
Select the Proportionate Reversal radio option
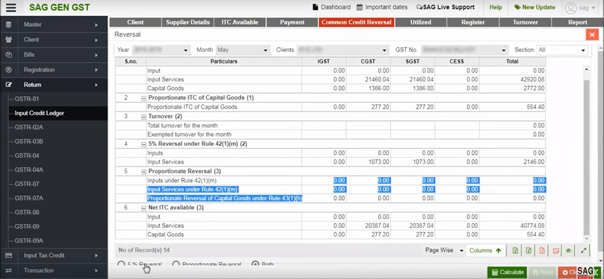point(176,265)
